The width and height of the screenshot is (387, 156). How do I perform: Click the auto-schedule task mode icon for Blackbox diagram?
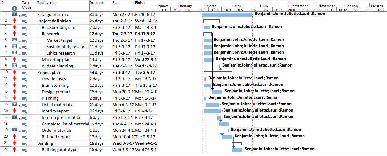tap(25, 28)
